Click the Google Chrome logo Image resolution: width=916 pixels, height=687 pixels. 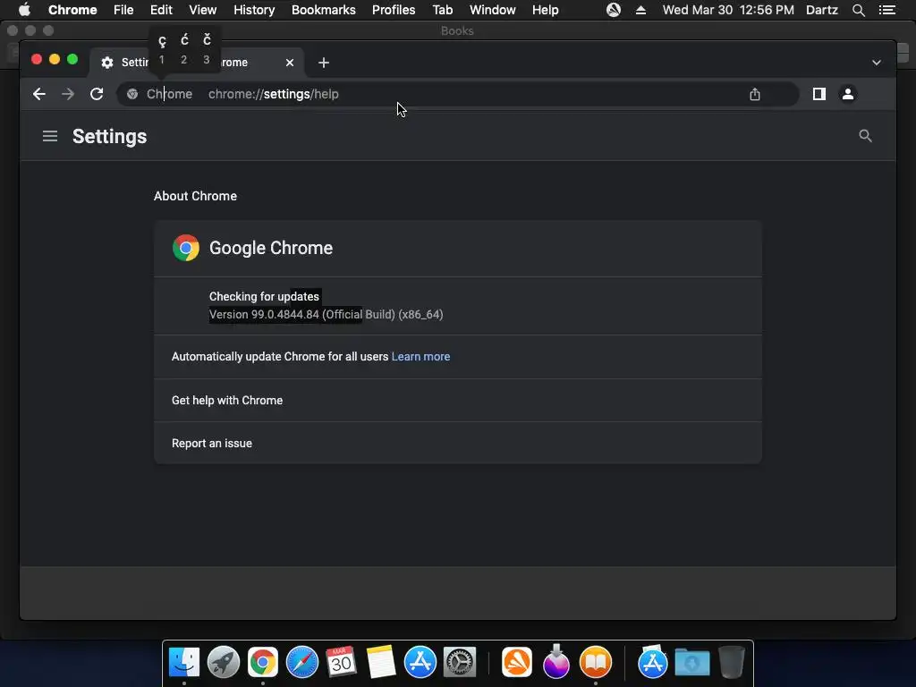186,248
